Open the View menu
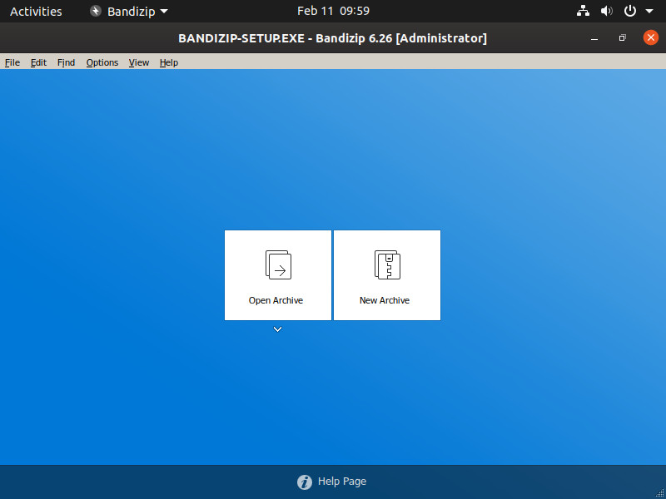 click(x=139, y=62)
